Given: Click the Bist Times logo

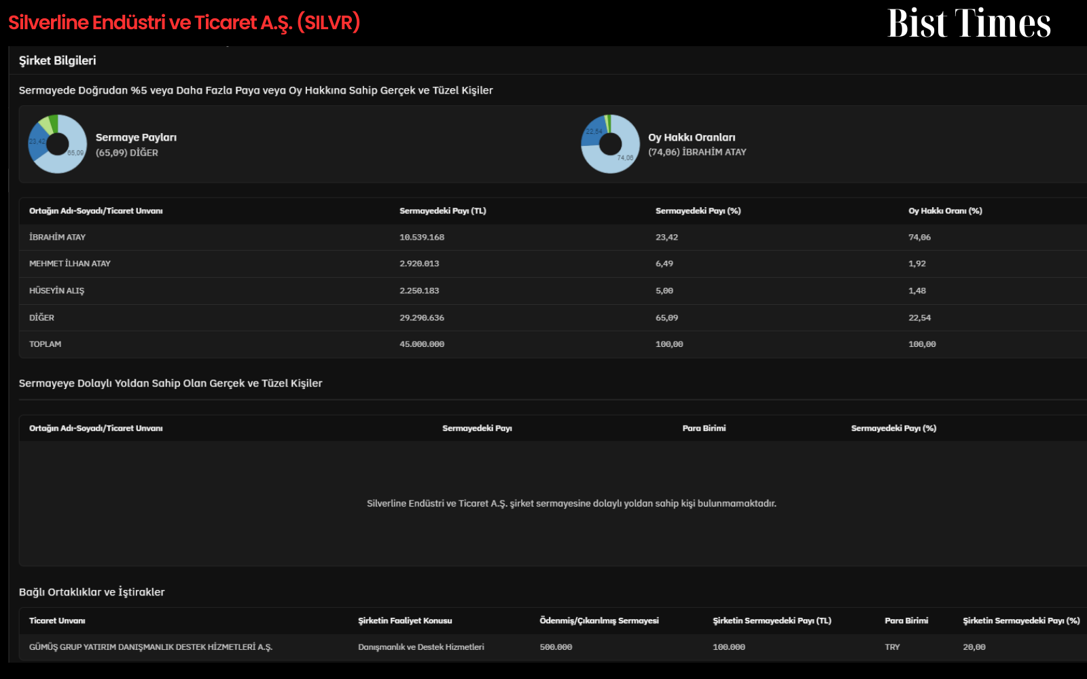Looking at the screenshot, I should [x=969, y=23].
